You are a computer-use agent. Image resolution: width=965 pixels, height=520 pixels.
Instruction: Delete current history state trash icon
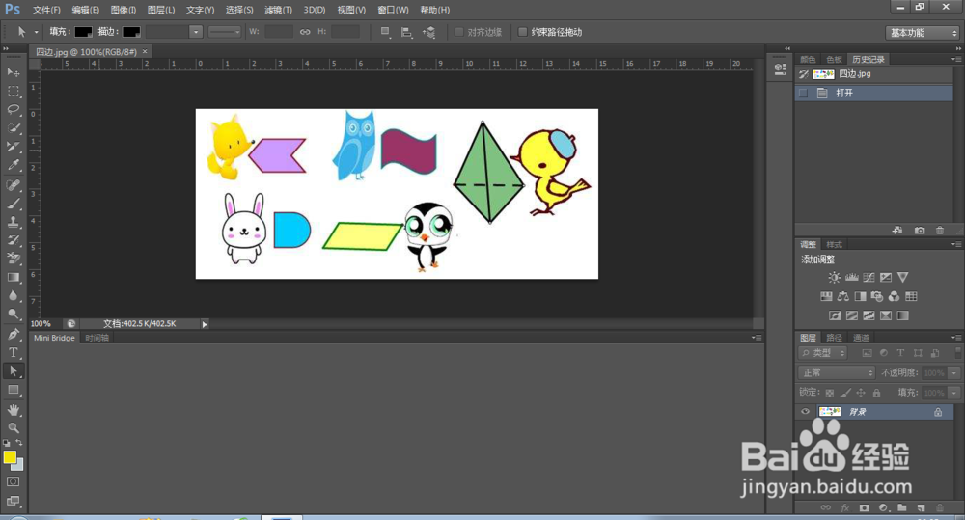tap(940, 231)
